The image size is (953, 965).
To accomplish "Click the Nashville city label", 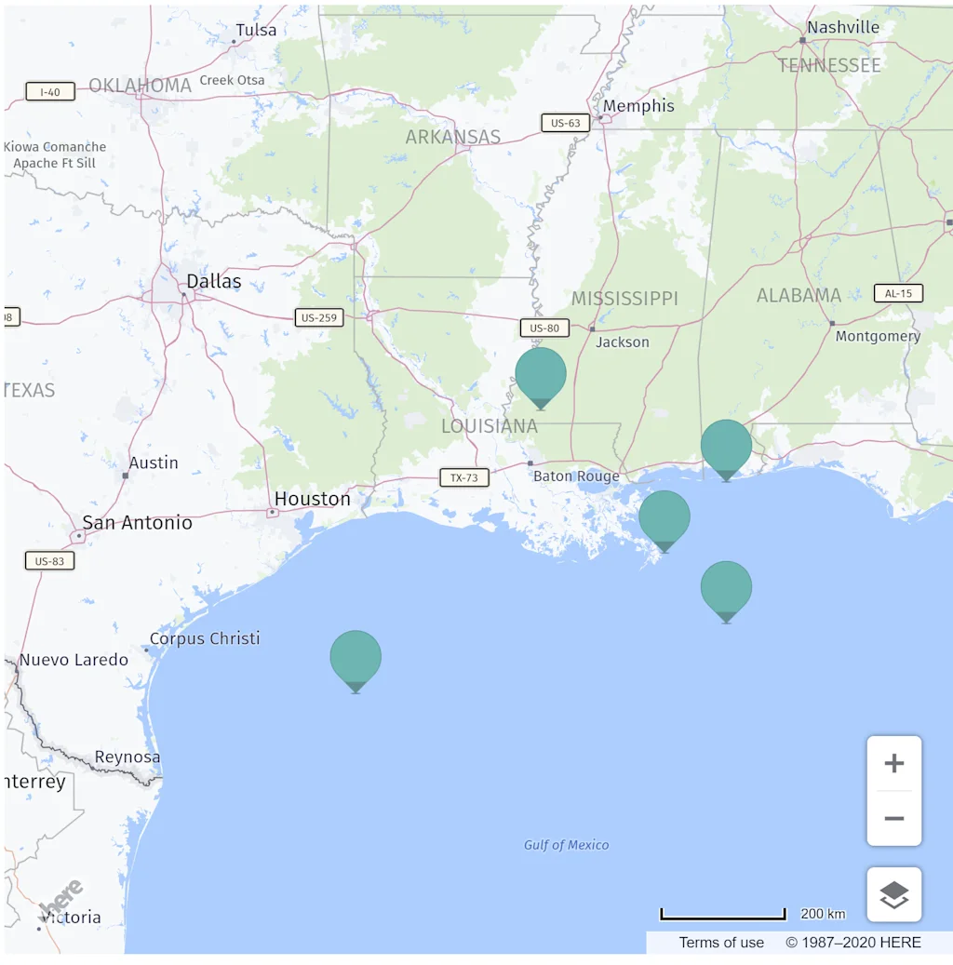I will click(843, 28).
